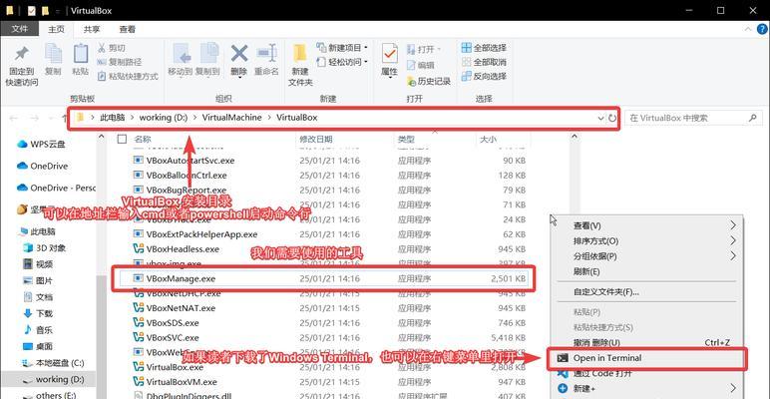The height and width of the screenshot is (399, 770).
Task: Select working (D:) in the navigation pane
Action: [54, 379]
